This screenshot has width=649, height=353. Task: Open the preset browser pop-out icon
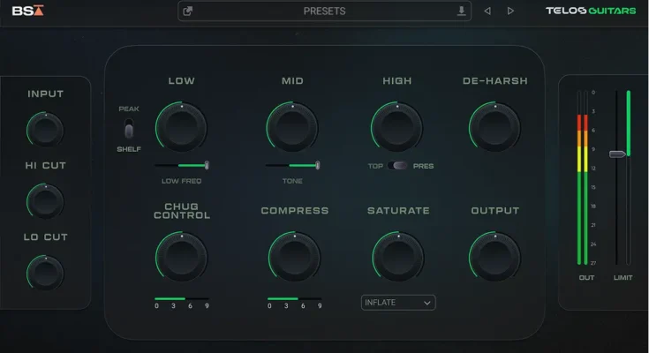coord(188,11)
